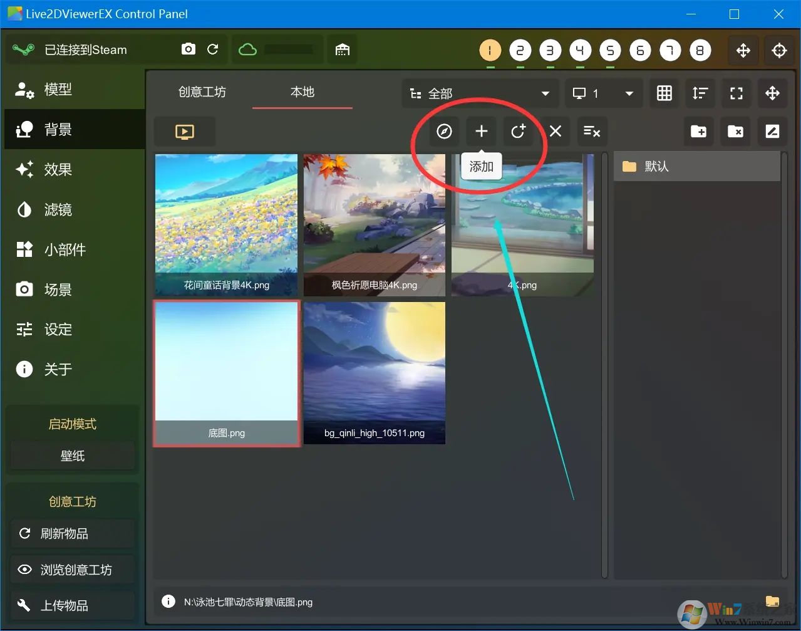Switch to the 本地 tab
The width and height of the screenshot is (801, 631).
point(302,92)
